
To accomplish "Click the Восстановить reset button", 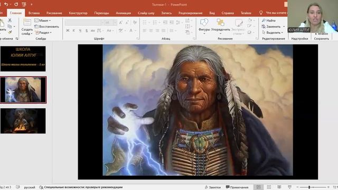I will [47, 26].
